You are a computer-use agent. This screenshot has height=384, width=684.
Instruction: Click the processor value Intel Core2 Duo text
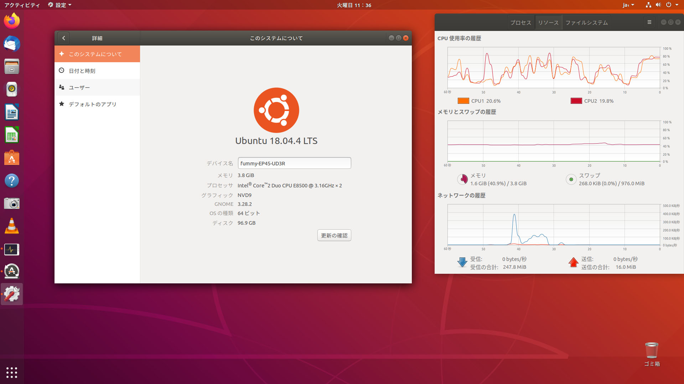tap(290, 185)
